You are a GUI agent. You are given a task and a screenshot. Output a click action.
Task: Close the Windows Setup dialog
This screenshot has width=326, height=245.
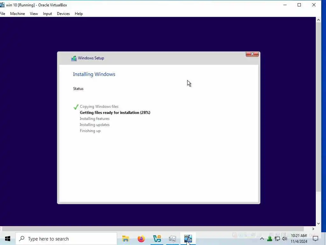pos(252,54)
